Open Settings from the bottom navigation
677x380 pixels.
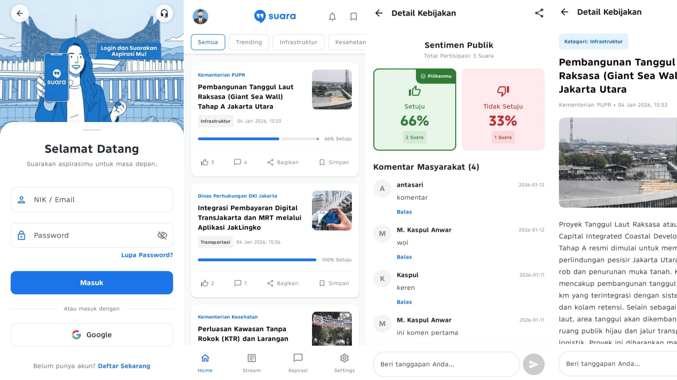[344, 362]
